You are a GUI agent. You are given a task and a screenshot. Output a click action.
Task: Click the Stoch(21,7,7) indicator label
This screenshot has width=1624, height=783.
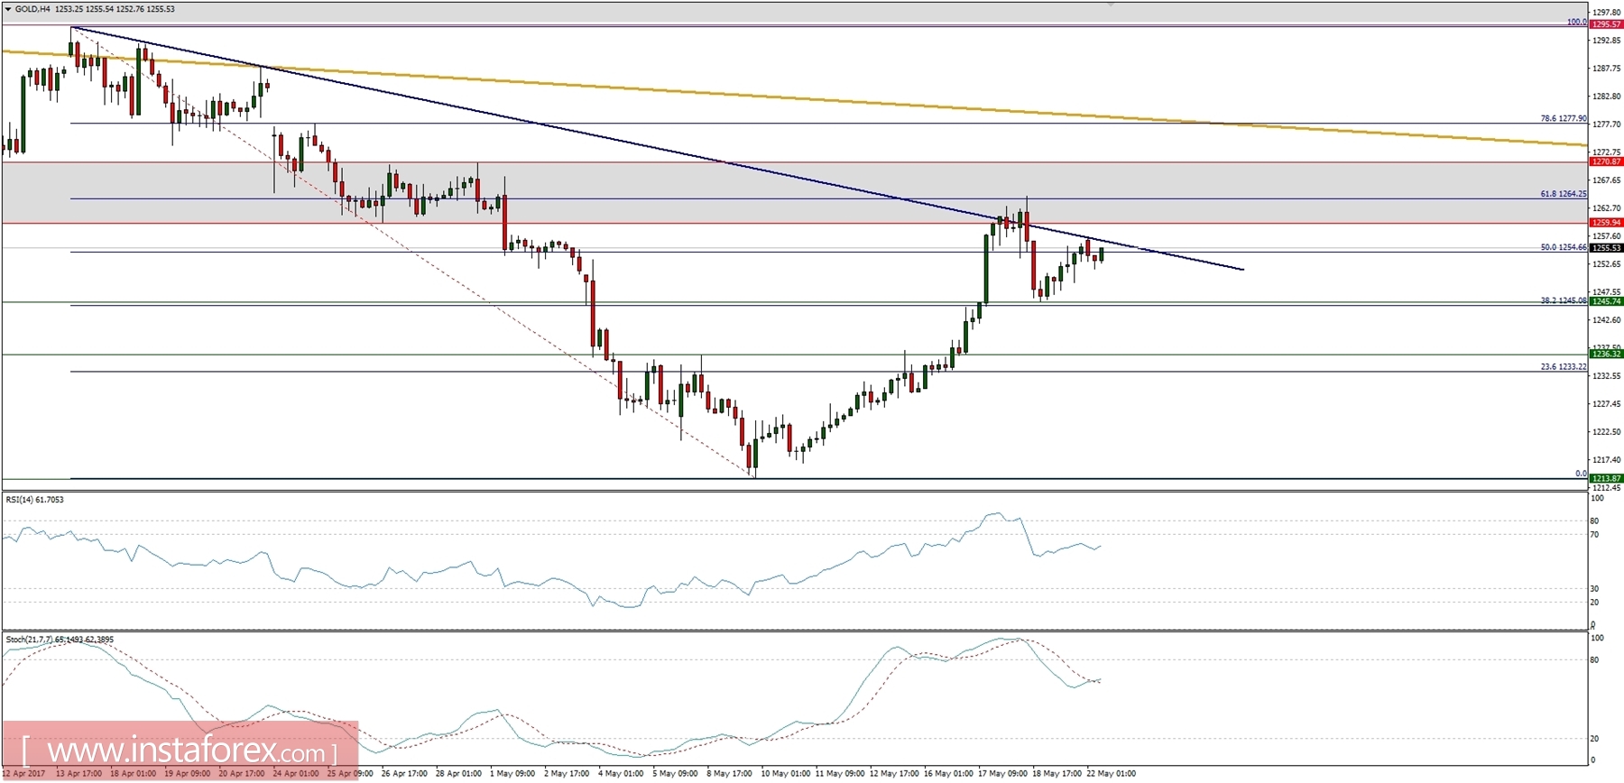(60, 640)
